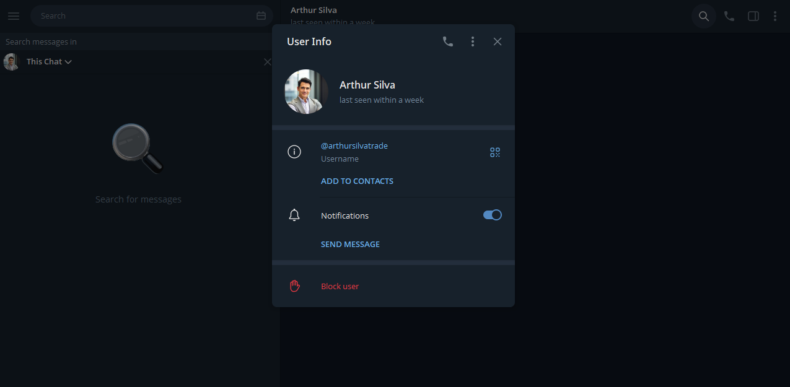Click ADD TO CONTACTS
Viewport: 790px width, 387px height.
click(x=357, y=181)
